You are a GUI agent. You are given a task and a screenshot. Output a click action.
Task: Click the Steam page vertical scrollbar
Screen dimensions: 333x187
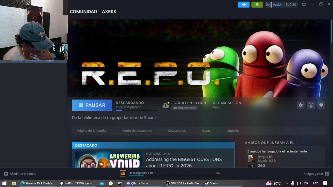(x=331, y=31)
